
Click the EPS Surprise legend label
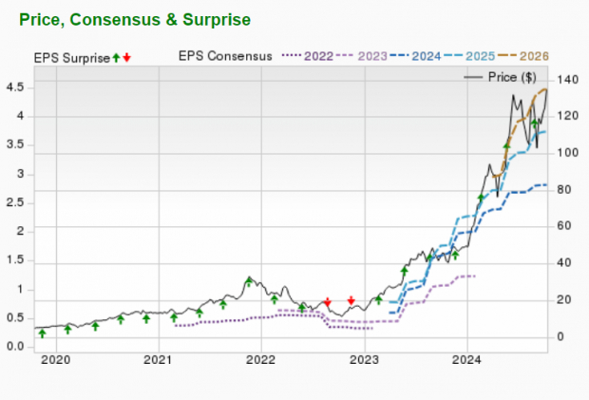(72, 58)
